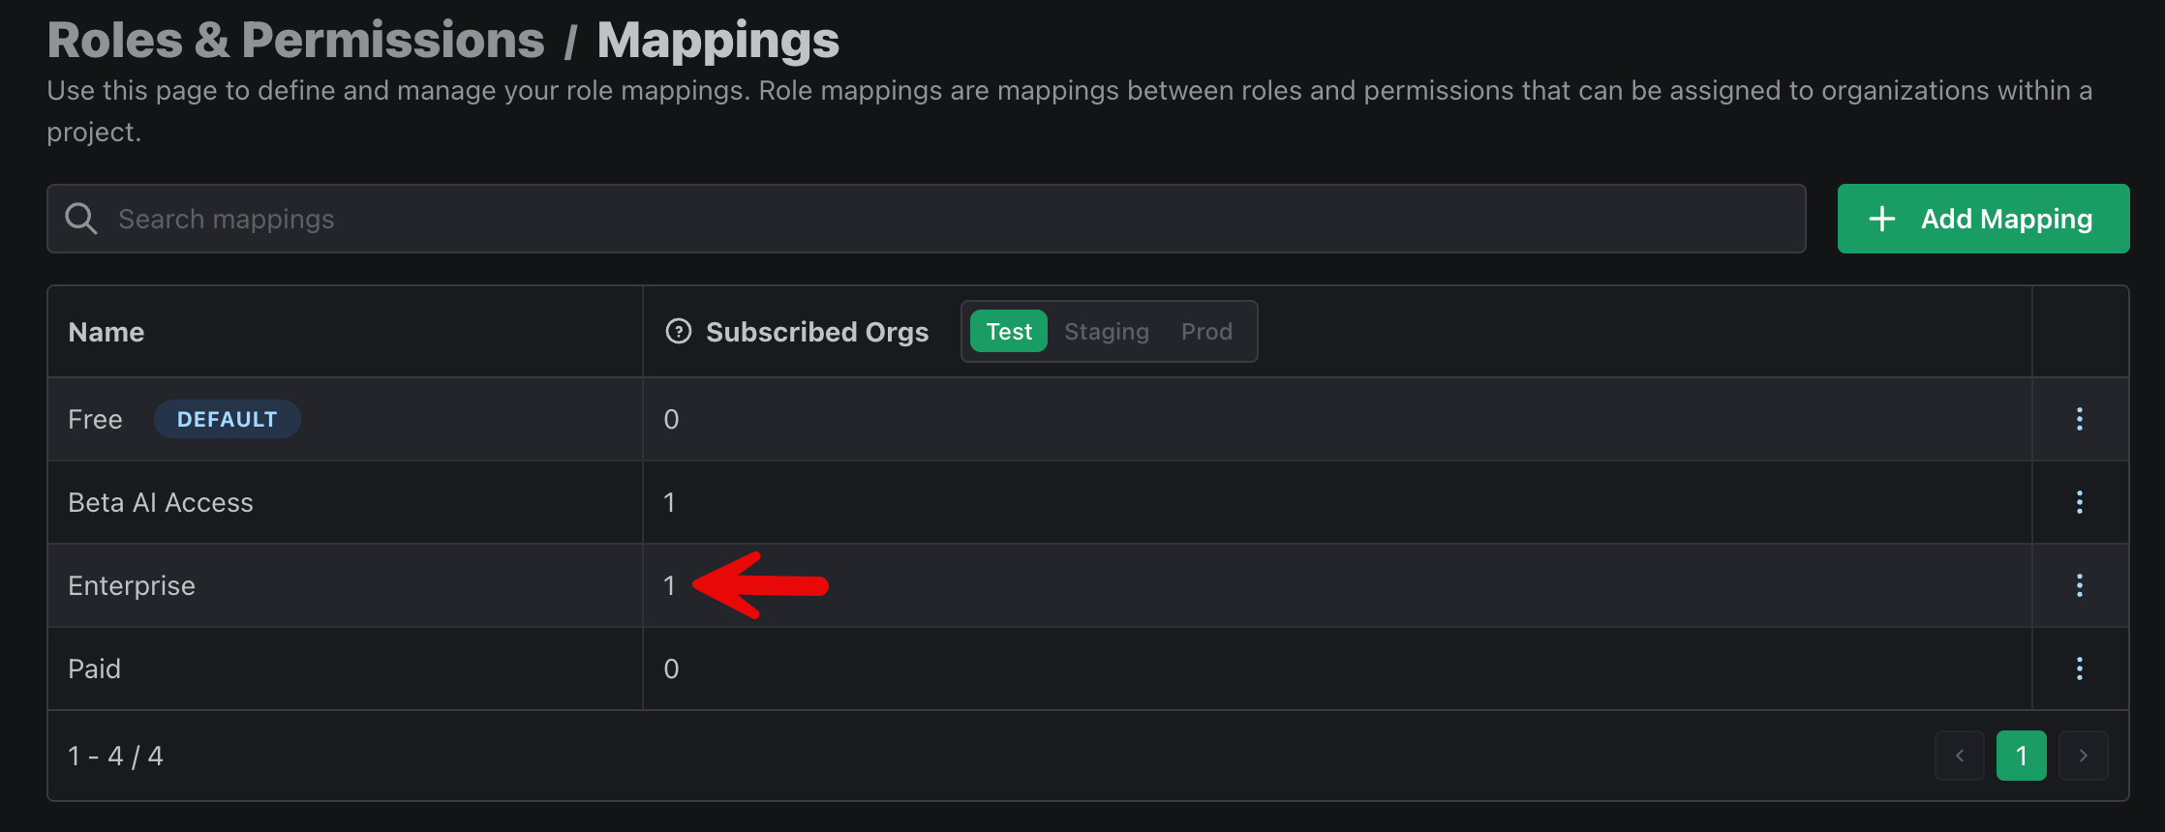This screenshot has height=832, width=2165.
Task: Select page 1 in pagination
Action: click(x=2022, y=756)
